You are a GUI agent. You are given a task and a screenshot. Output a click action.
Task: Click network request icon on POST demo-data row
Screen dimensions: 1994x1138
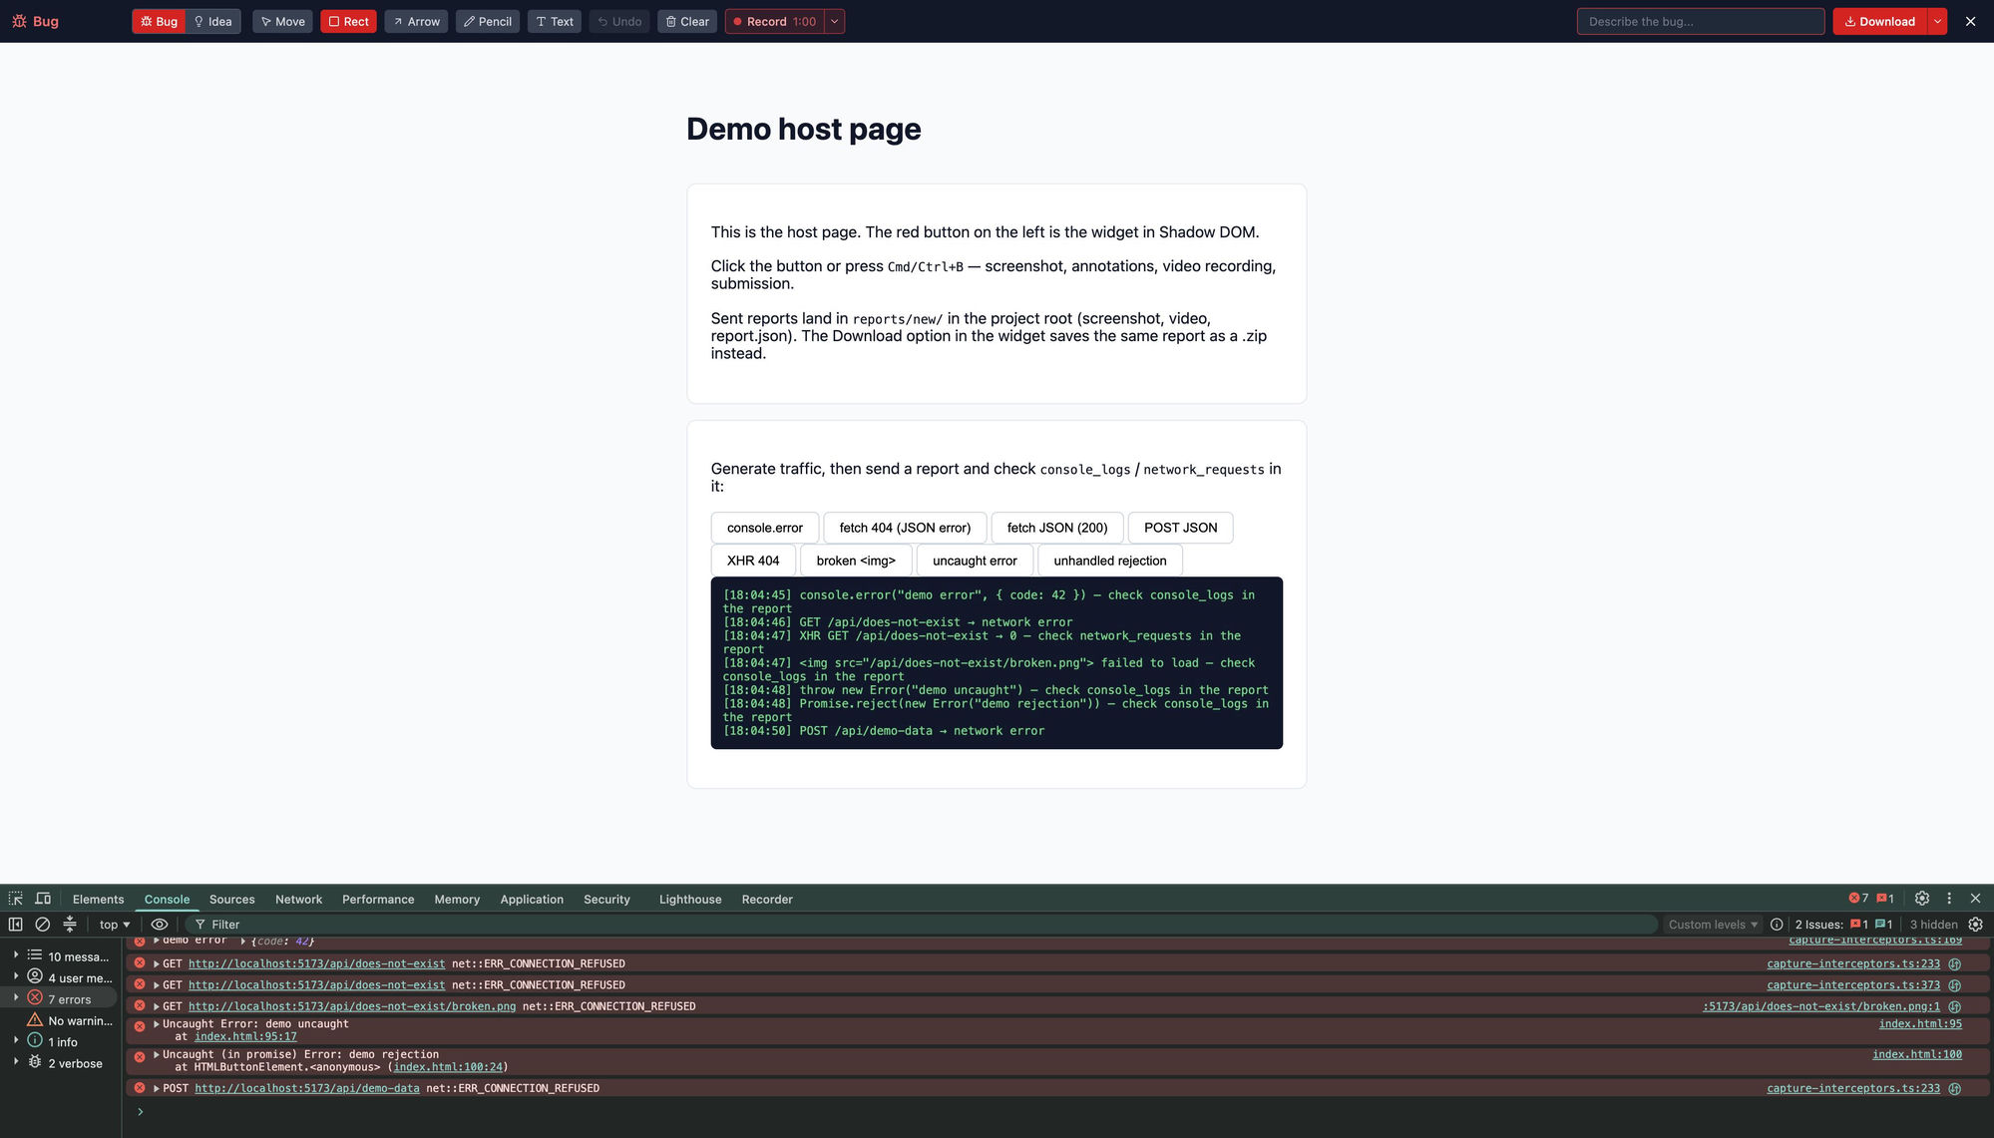click(1955, 1088)
